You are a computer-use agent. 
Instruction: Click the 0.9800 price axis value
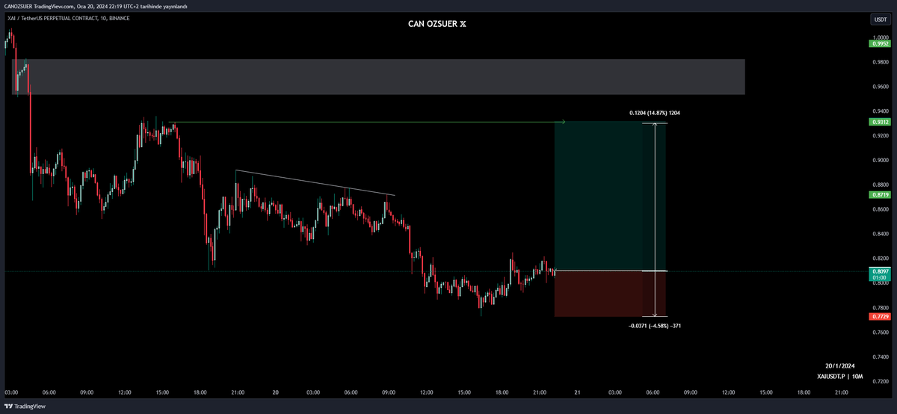coord(879,62)
